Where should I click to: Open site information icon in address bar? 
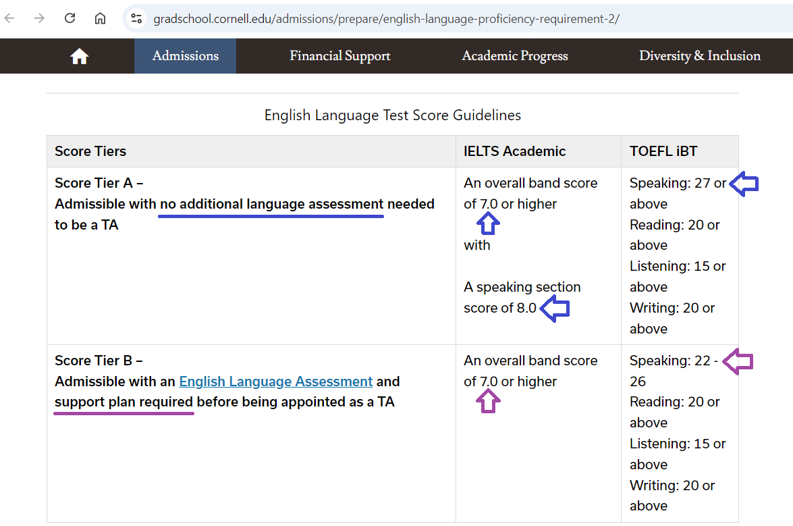[x=136, y=19]
